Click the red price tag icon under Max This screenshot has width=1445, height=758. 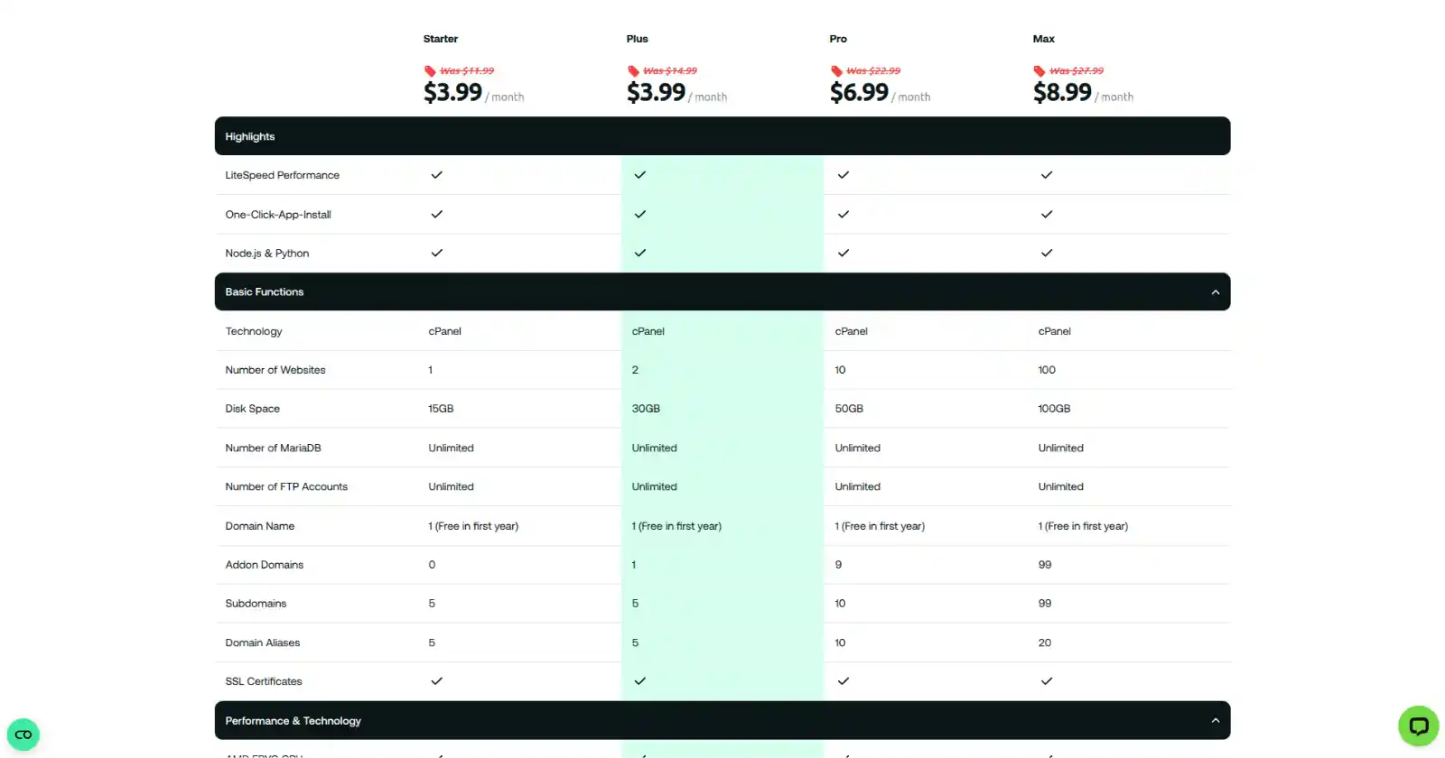1039,70
